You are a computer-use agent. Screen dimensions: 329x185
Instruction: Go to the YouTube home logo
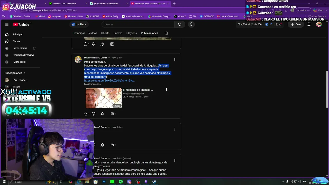pyautogui.click(x=21, y=24)
